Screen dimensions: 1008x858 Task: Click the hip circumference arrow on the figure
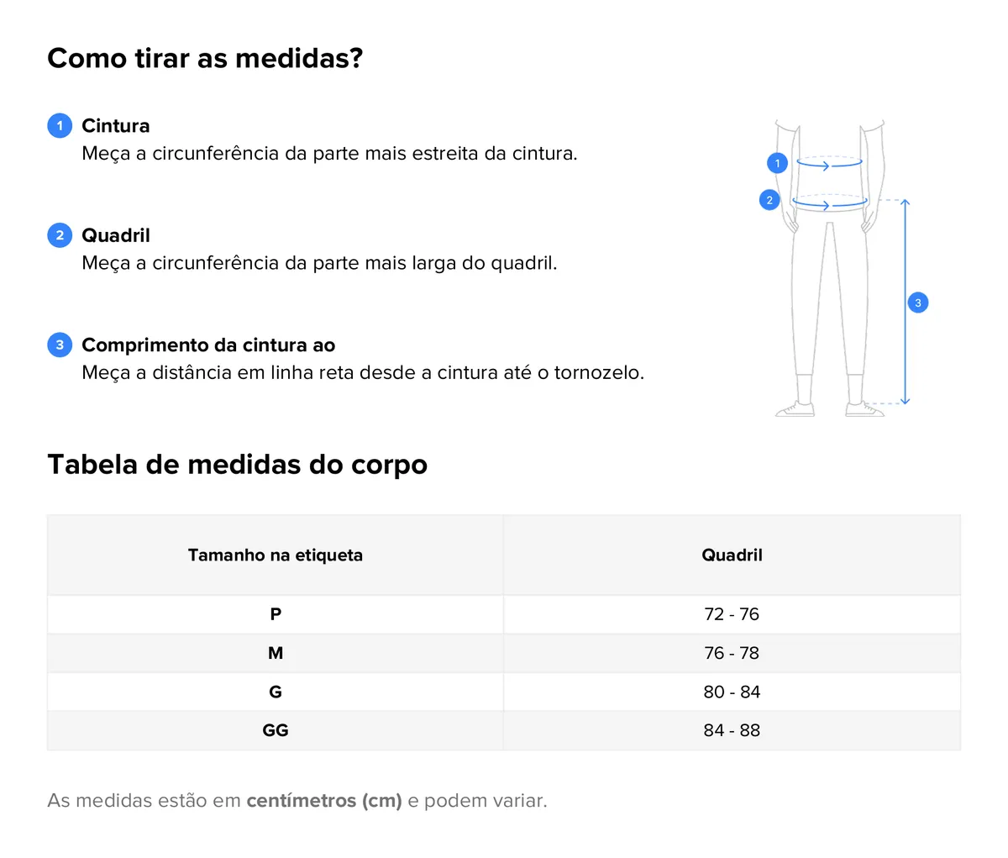pyautogui.click(x=830, y=203)
